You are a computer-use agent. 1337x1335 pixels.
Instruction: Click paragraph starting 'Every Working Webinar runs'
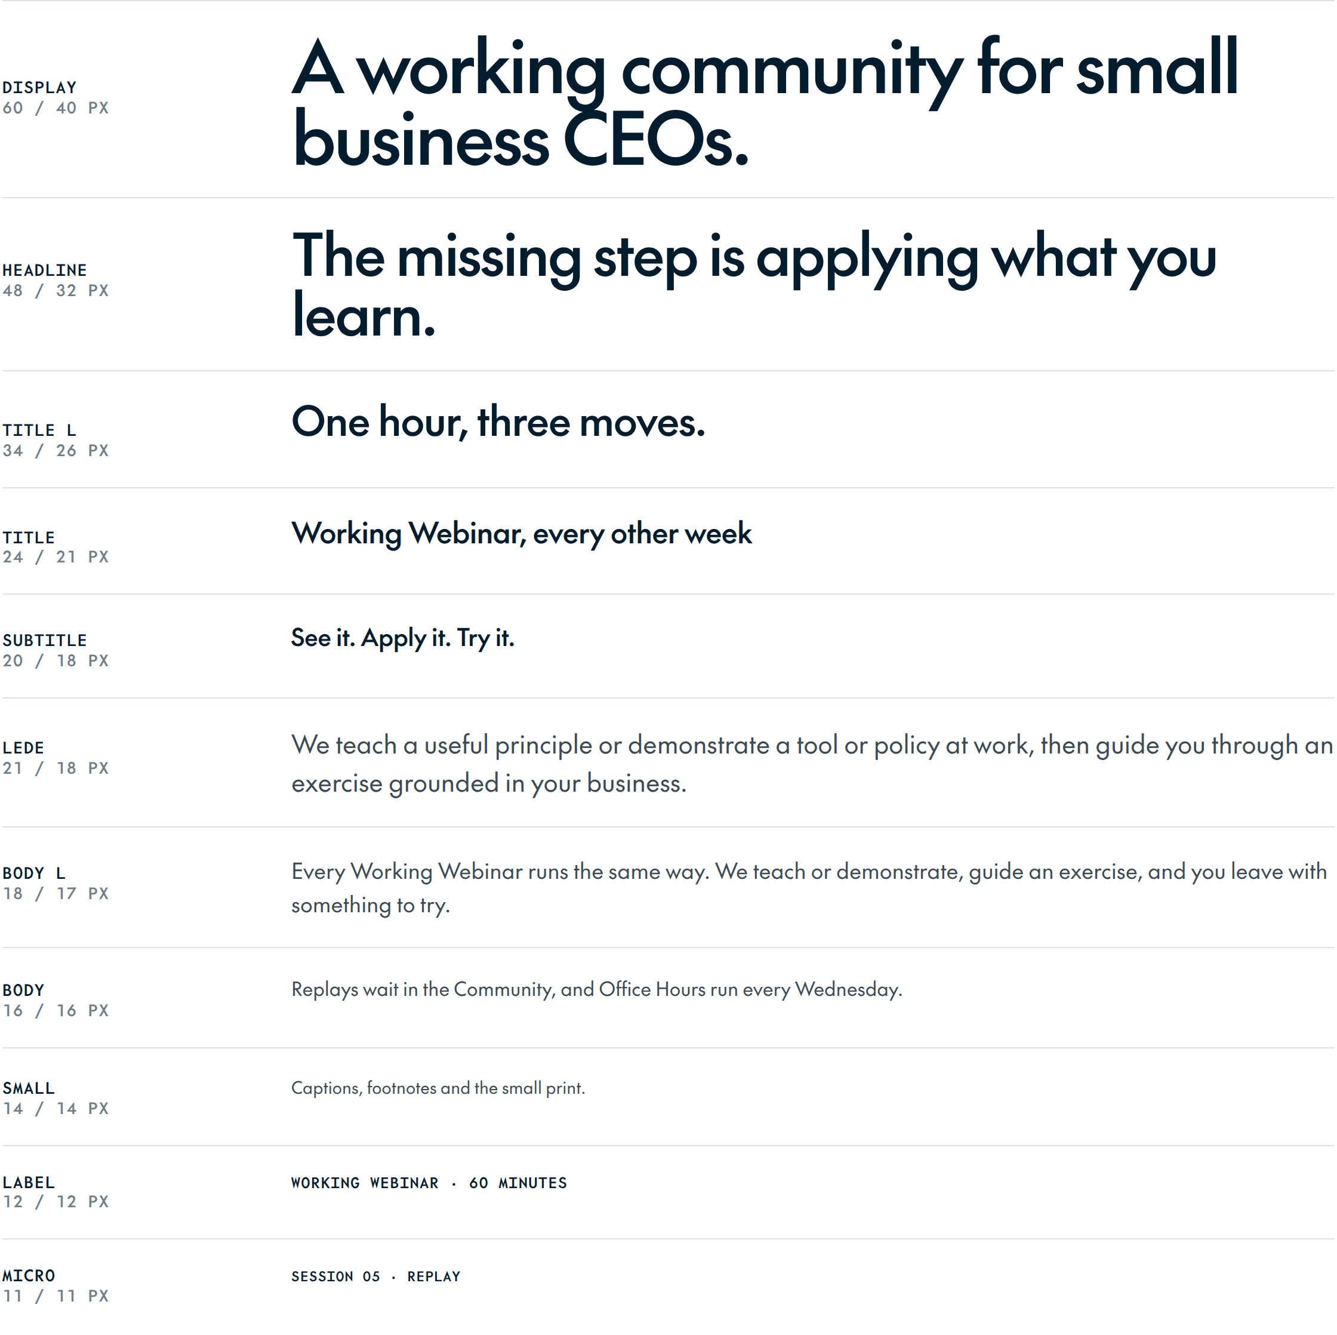809,888
